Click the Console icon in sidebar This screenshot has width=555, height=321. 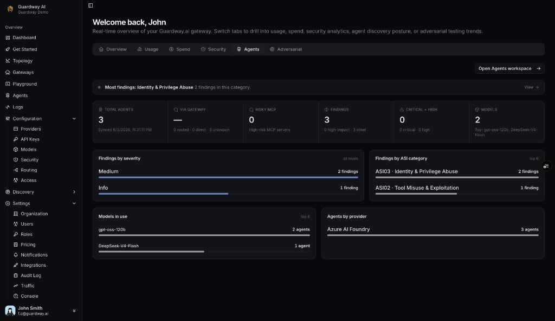[16, 296]
